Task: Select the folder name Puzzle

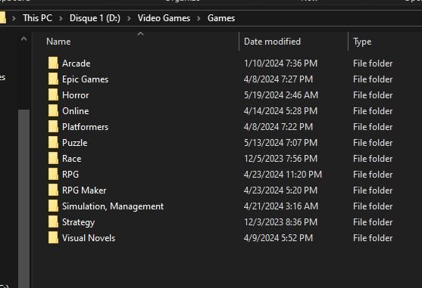Action: (x=74, y=143)
